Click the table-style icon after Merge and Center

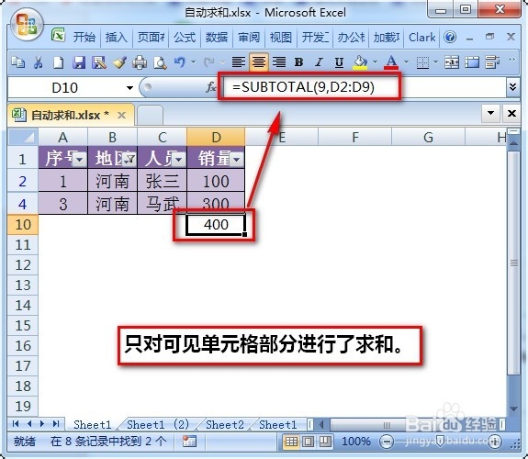(472, 62)
